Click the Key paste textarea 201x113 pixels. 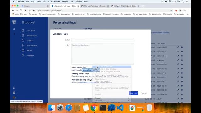click(x=103, y=54)
